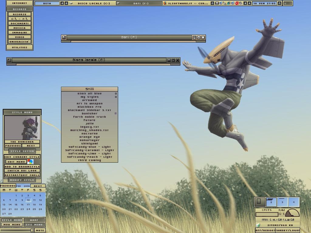Show more tray icons with right arrow near clock
This screenshot has width=311, height=233.
(249, 3)
